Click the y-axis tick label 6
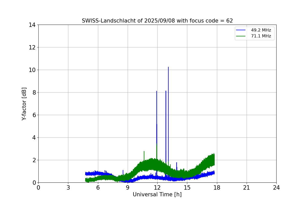Screen dimensions: 307x205 (34, 115)
